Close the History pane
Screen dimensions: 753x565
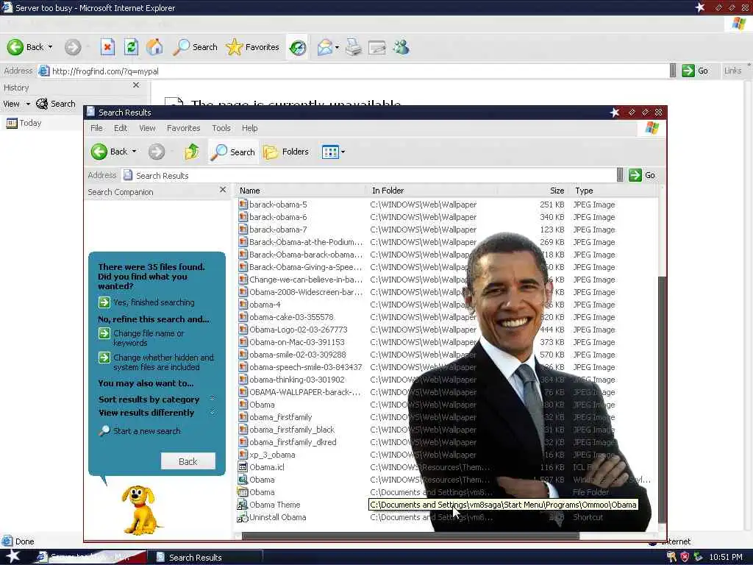click(136, 85)
